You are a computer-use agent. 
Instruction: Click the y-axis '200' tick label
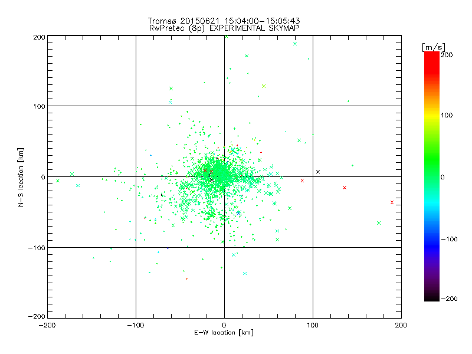click(39, 37)
